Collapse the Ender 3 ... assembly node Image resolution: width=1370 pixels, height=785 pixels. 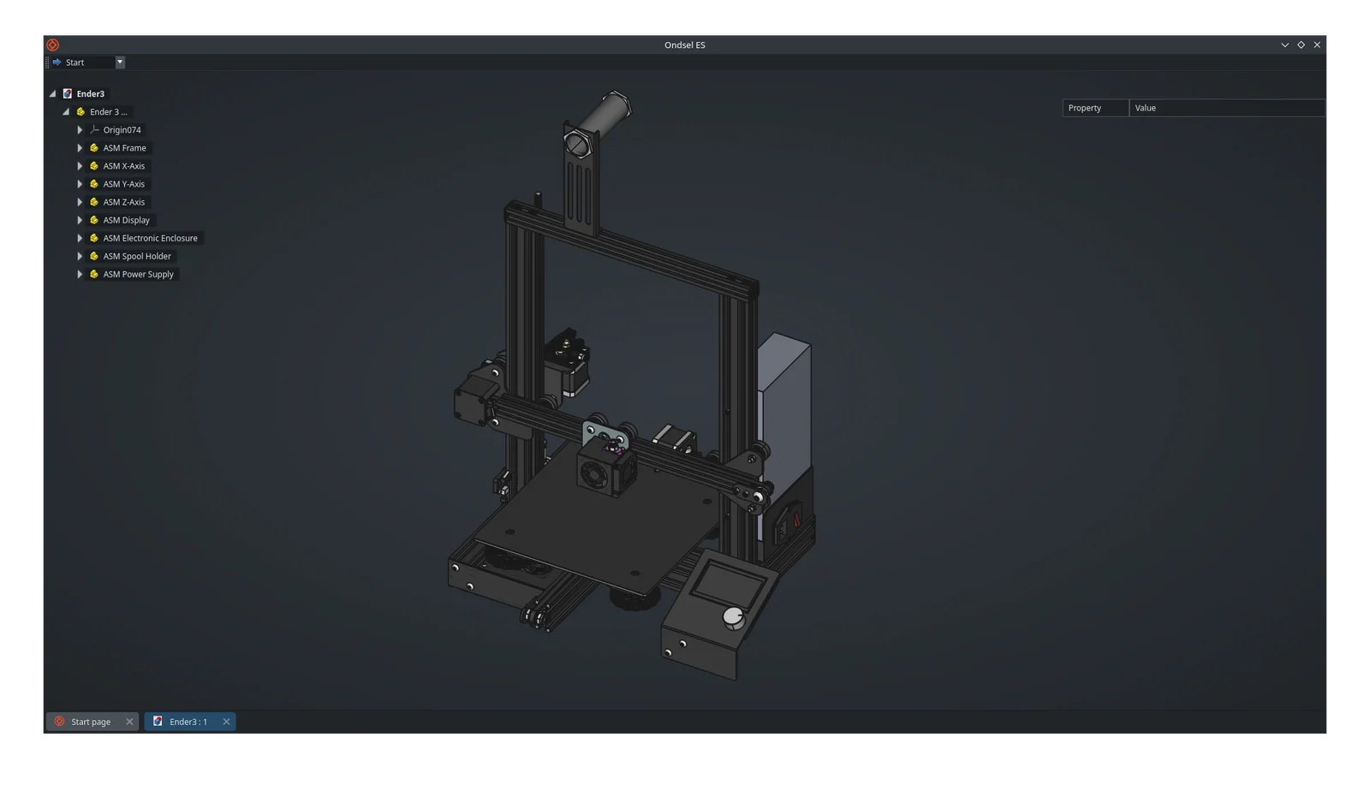point(66,112)
